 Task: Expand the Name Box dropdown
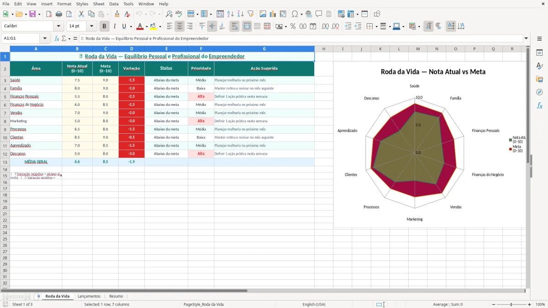(x=45, y=38)
